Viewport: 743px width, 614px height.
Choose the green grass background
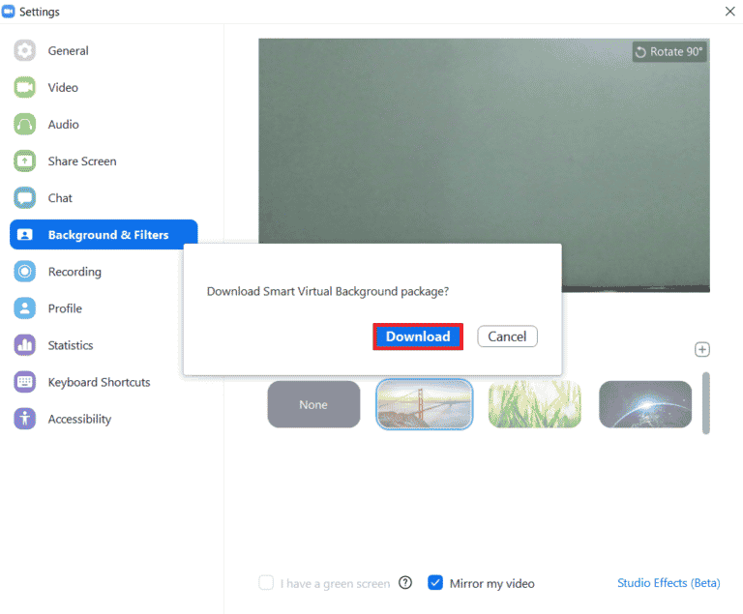click(x=534, y=404)
